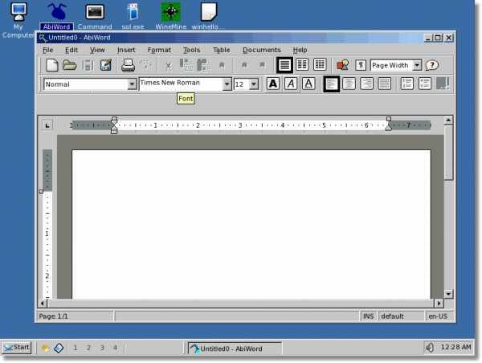
Task: Toggle Bold formatting
Action: [x=272, y=84]
